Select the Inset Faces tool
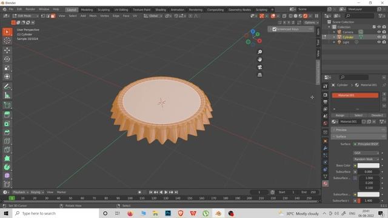 point(7,124)
